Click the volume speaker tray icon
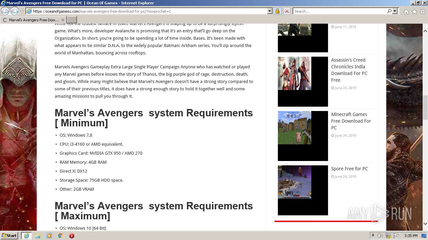This screenshot has height=240, width=428. (380, 236)
